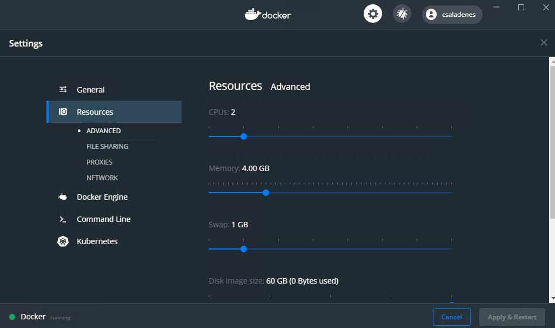The image size is (555, 328).
Task: Click the 'Advanced' heading text
Action: tap(290, 87)
